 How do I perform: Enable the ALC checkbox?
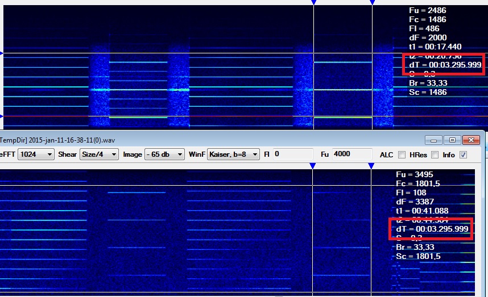click(x=402, y=154)
